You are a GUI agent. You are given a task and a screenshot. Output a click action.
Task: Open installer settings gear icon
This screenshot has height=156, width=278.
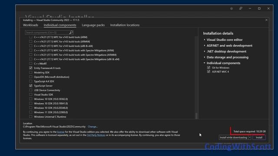[x=232, y=9]
